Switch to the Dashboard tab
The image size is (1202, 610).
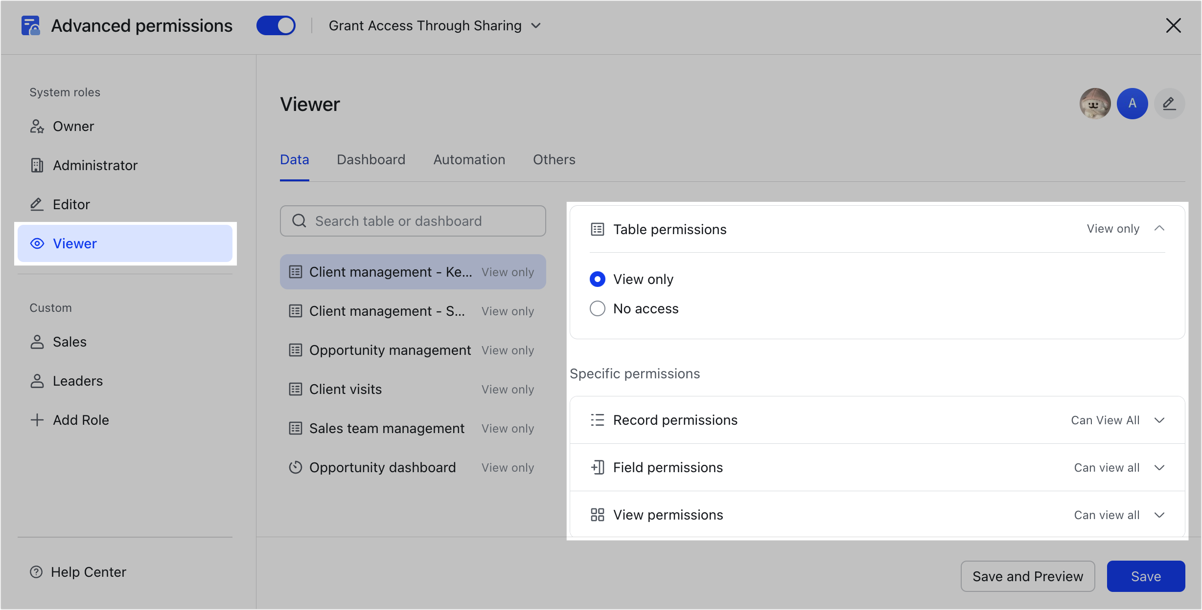tap(370, 159)
